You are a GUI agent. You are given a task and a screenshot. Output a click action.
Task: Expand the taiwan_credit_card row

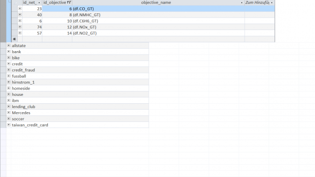(9, 125)
